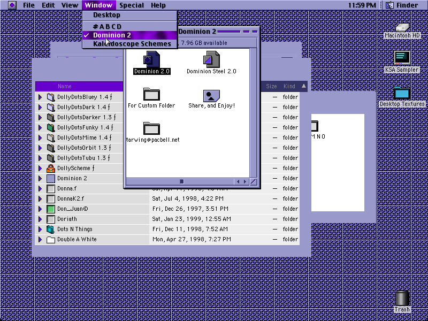428x321 pixels.
Task: Select the Doriath row name
Action: [67, 219]
